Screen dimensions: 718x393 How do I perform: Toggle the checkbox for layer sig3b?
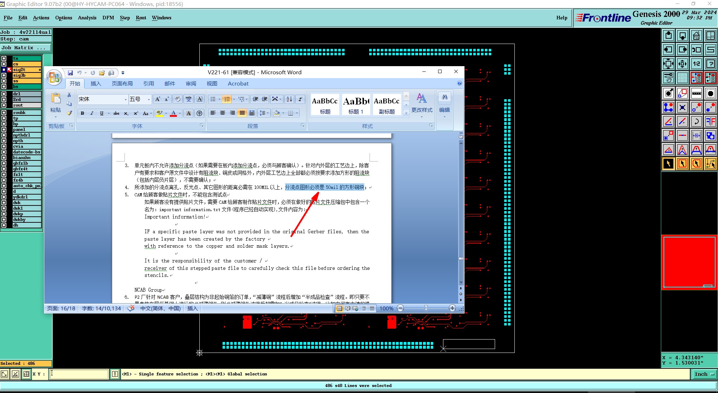point(4,75)
